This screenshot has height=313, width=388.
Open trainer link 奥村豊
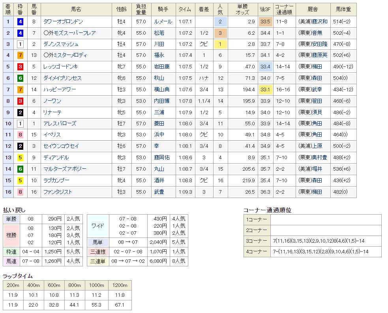click(320, 157)
